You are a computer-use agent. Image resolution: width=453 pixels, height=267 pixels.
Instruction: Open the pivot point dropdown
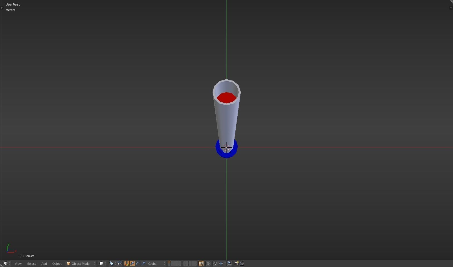pos(113,263)
